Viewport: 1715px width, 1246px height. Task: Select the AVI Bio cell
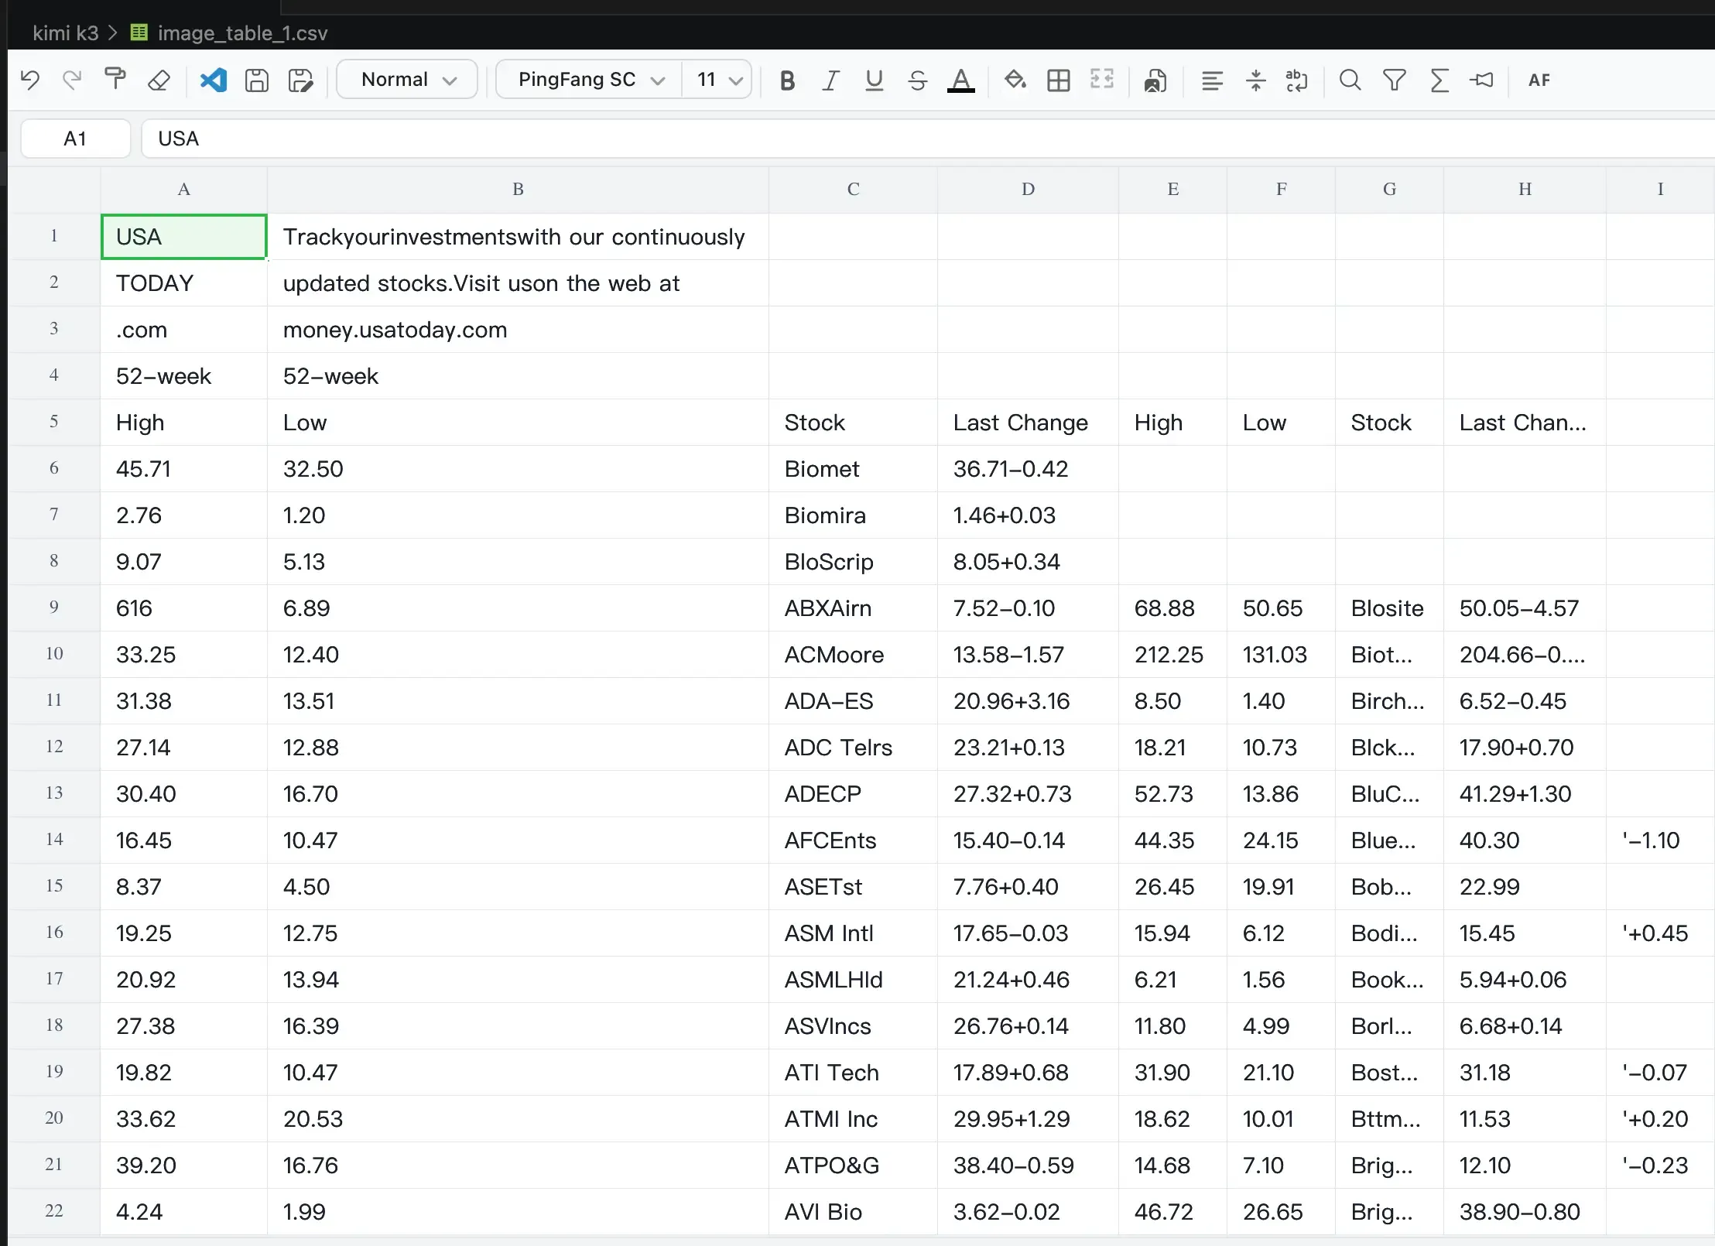click(853, 1211)
